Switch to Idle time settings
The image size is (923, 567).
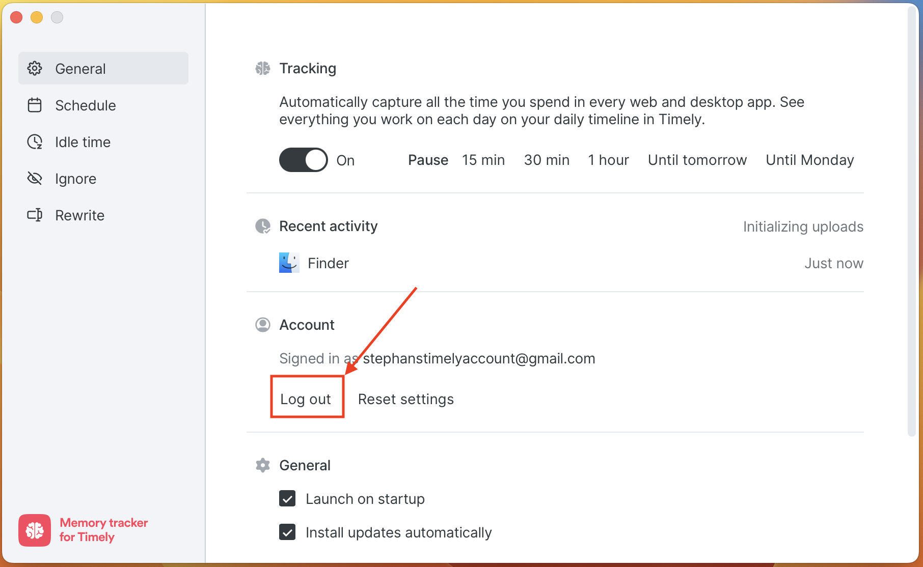83,142
